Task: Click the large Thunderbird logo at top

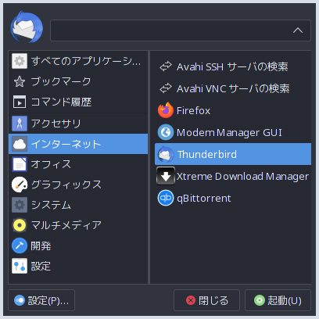Action: coord(27,27)
